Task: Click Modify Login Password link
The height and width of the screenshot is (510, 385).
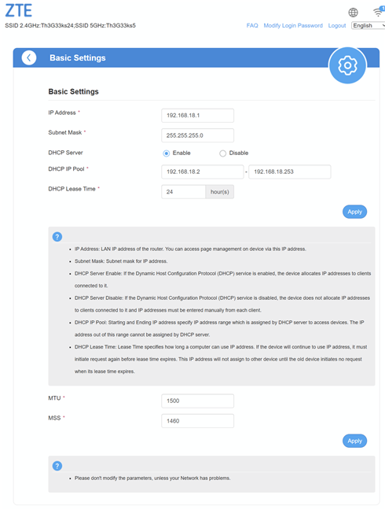Action: 293,25
